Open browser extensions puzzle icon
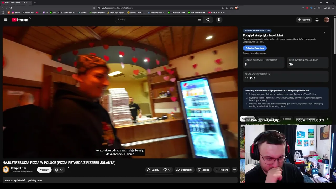 pos(315,8)
